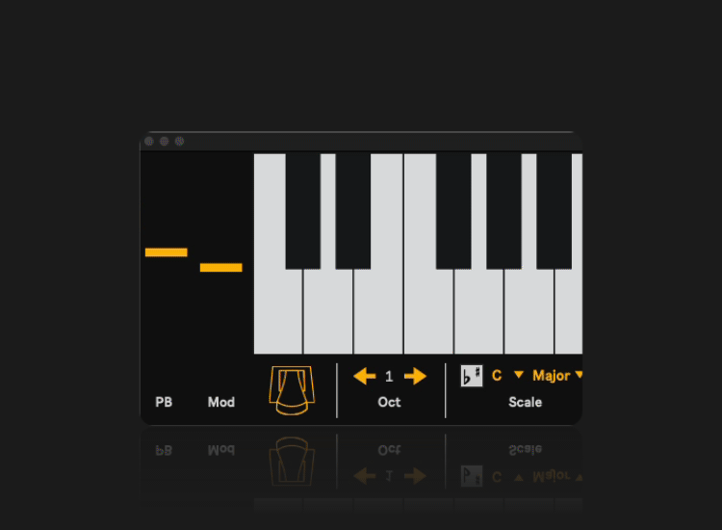Click the octave down left arrow

click(x=365, y=376)
